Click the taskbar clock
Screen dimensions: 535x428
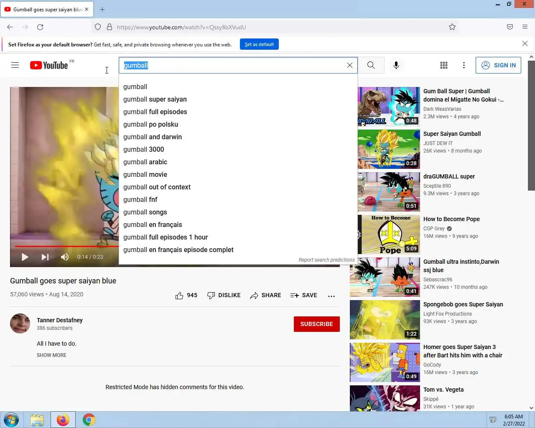(514, 420)
